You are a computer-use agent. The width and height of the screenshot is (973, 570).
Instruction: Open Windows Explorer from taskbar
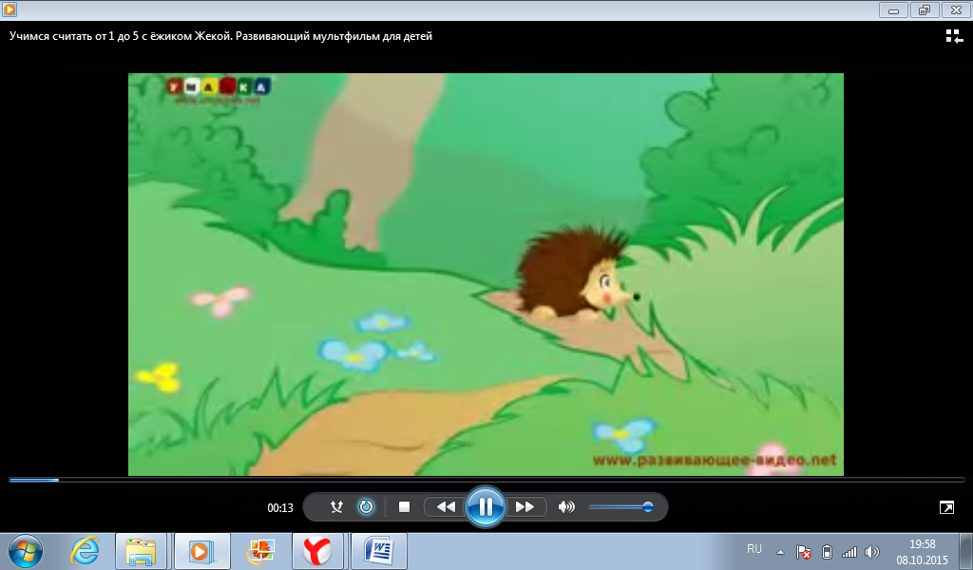[141, 551]
